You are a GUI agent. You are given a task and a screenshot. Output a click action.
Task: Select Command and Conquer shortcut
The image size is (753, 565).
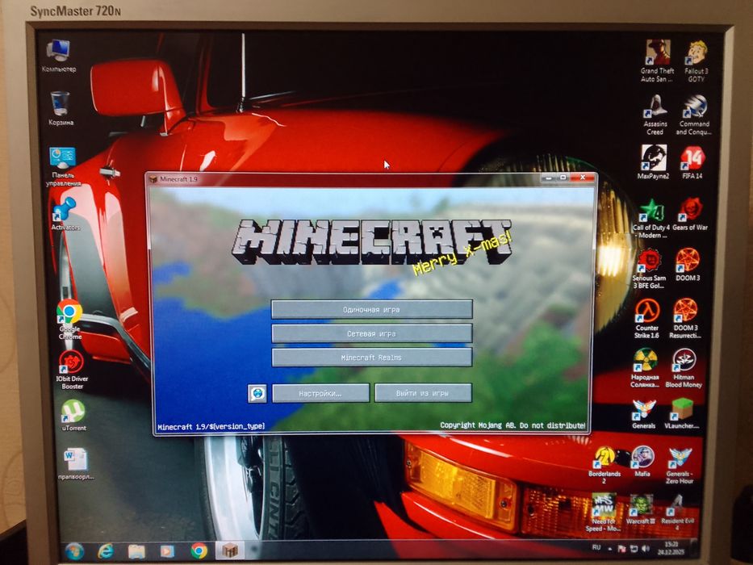pos(694,115)
